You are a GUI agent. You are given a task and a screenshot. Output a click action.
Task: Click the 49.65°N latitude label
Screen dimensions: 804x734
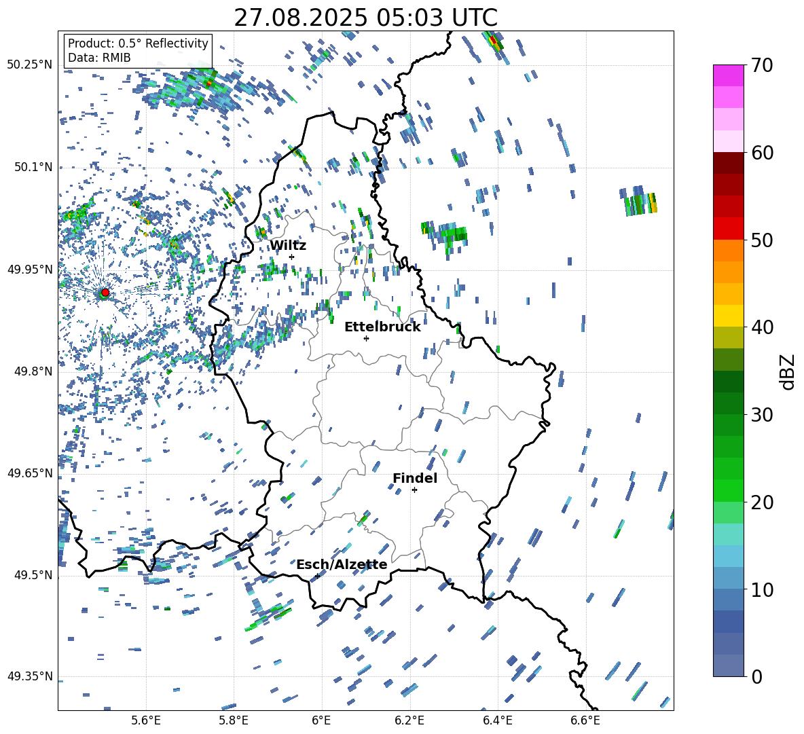(30, 473)
